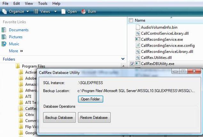Expand the Organize dropdown arrow
The height and width of the screenshot is (137, 203).
[28, 11]
